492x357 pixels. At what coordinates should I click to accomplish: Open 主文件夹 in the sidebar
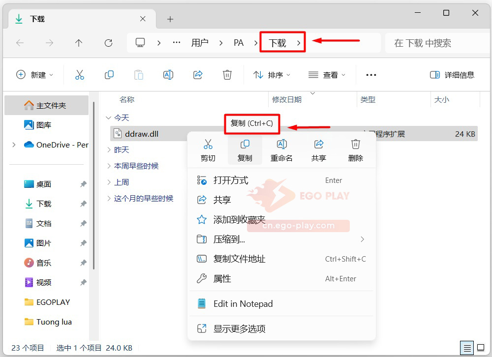[46, 105]
